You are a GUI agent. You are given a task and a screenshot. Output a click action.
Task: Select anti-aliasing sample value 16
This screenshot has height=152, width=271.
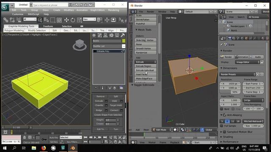pyautogui.click(x=238, y=121)
